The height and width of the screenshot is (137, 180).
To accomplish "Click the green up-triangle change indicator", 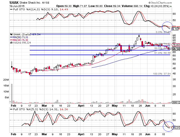I will pyautogui.click(x=171, y=6).
